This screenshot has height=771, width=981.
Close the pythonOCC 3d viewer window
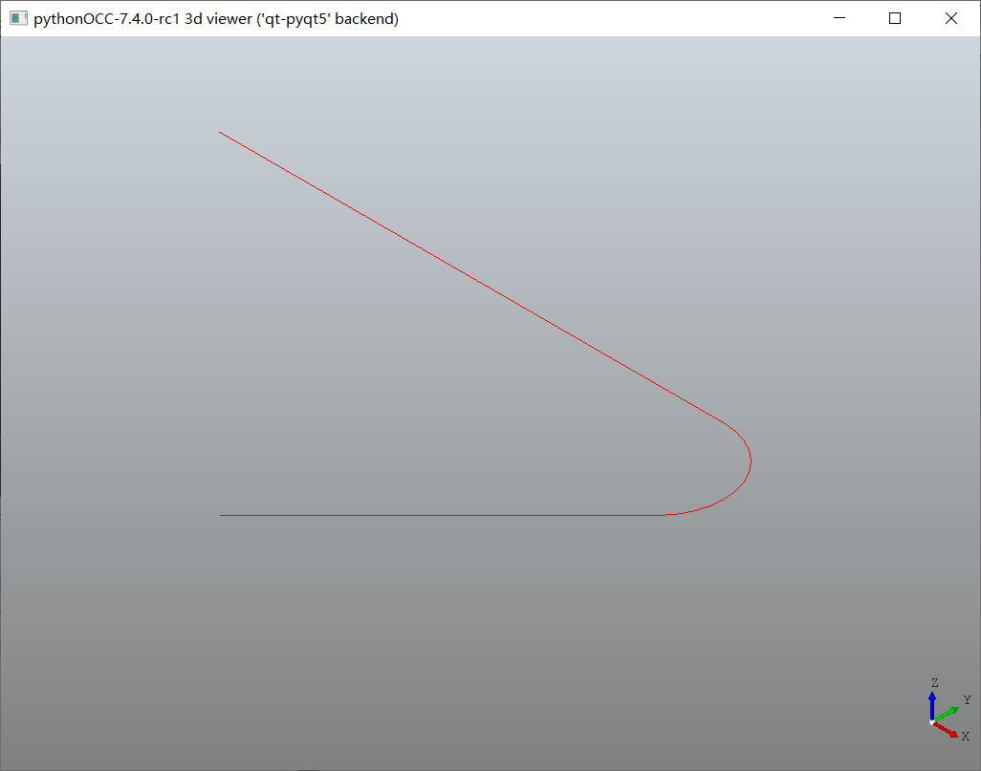[951, 18]
